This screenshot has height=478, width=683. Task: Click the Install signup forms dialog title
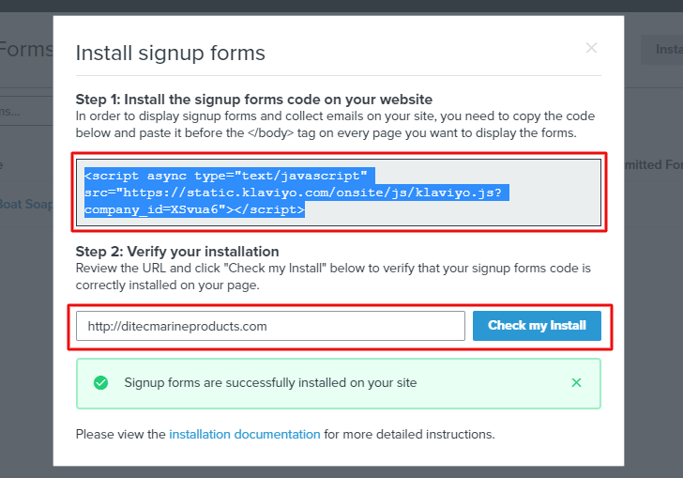170,53
